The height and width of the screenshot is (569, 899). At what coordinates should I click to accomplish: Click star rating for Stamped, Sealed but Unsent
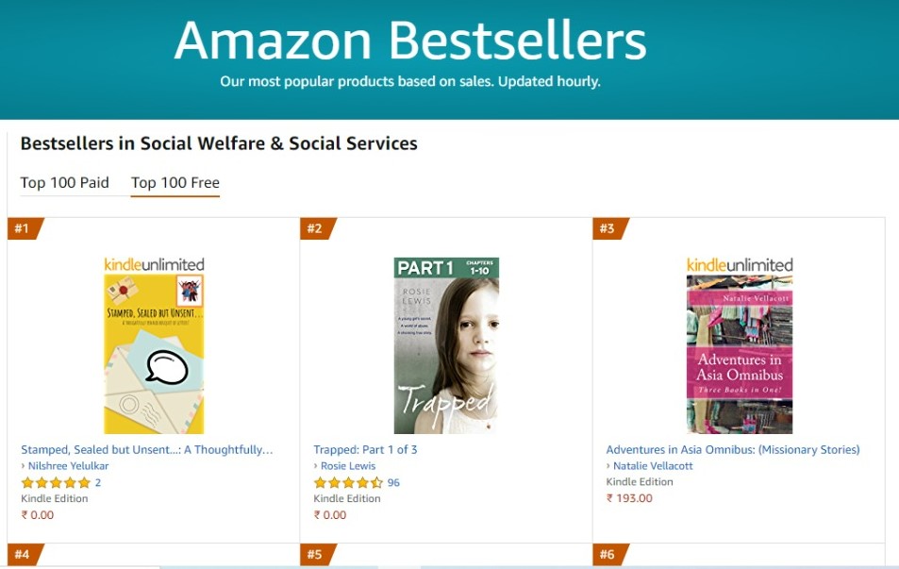pyautogui.click(x=56, y=482)
